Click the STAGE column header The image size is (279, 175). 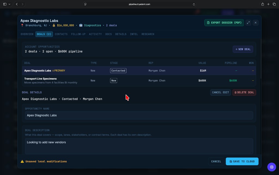(114, 63)
